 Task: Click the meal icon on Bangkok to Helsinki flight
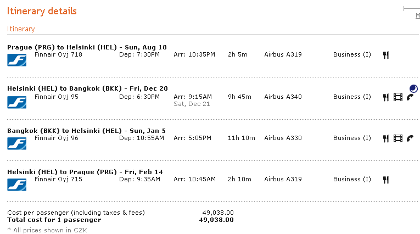coord(386,138)
